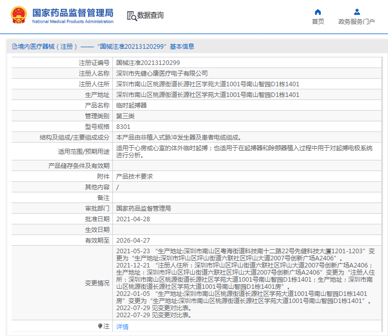The image size is (388, 336).
Task: Click approval department 国家药品监督管理局 cell
Action: tap(143, 208)
